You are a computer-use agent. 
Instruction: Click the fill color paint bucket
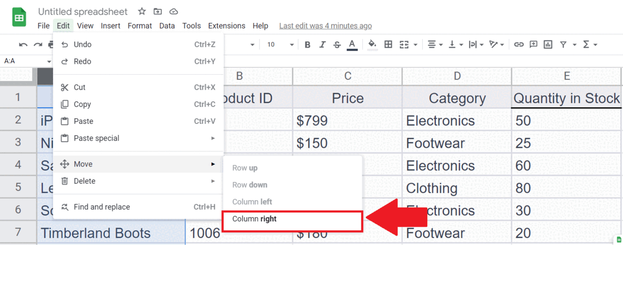(x=372, y=45)
